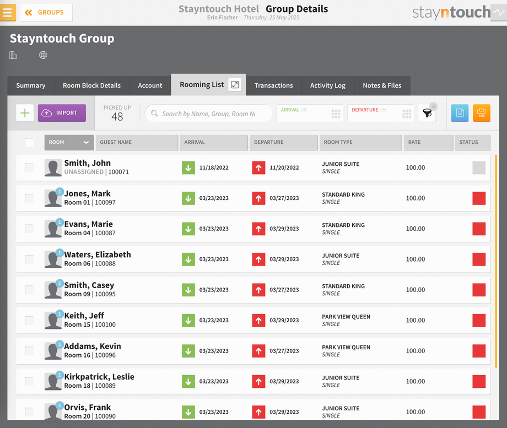Click the gray status square for Smith, John
Image resolution: width=507 pixels, height=428 pixels.
(x=479, y=168)
